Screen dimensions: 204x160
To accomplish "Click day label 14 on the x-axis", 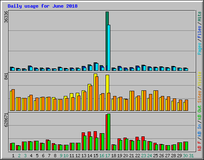I will [90, 156].
